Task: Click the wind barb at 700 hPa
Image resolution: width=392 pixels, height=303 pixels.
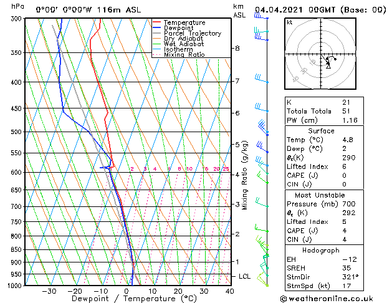Action: coord(262,205)
